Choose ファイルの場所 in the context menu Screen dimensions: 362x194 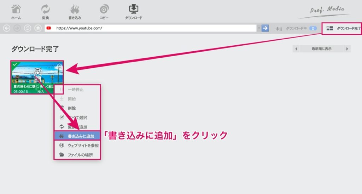click(x=77, y=155)
